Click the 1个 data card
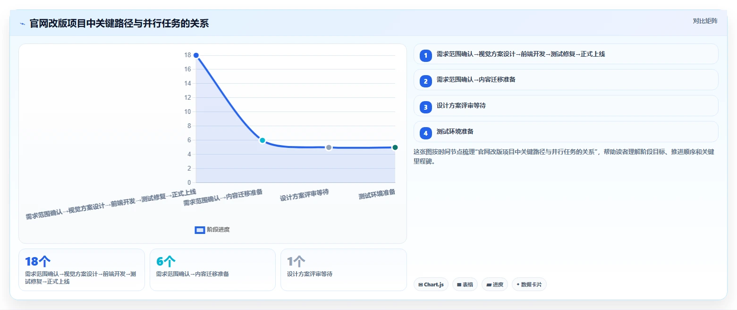This screenshot has height=310, width=737. pos(343,270)
